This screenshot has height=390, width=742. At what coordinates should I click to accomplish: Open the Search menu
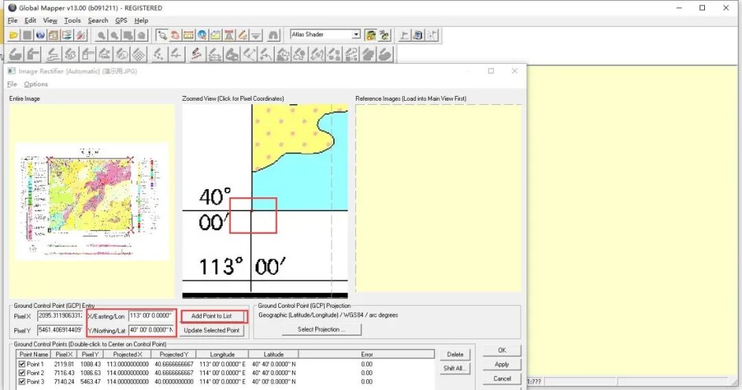(x=98, y=21)
